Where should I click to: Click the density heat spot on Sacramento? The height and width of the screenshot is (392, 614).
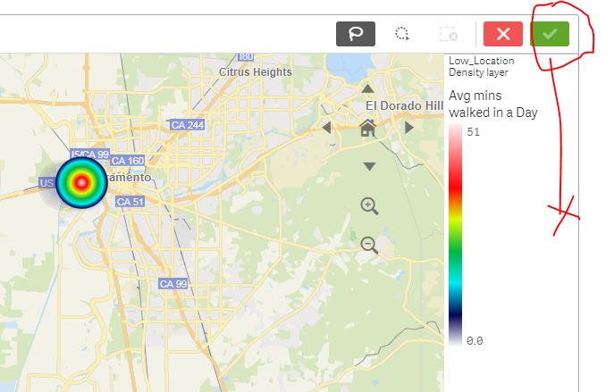click(x=81, y=182)
